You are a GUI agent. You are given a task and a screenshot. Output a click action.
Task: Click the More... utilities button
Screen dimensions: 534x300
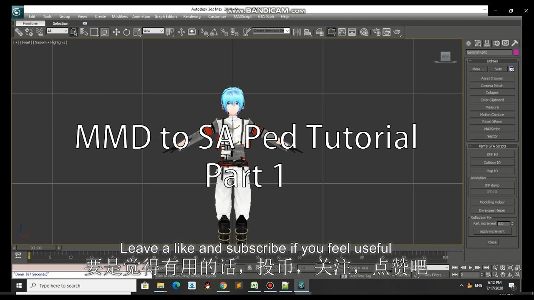[x=478, y=69]
